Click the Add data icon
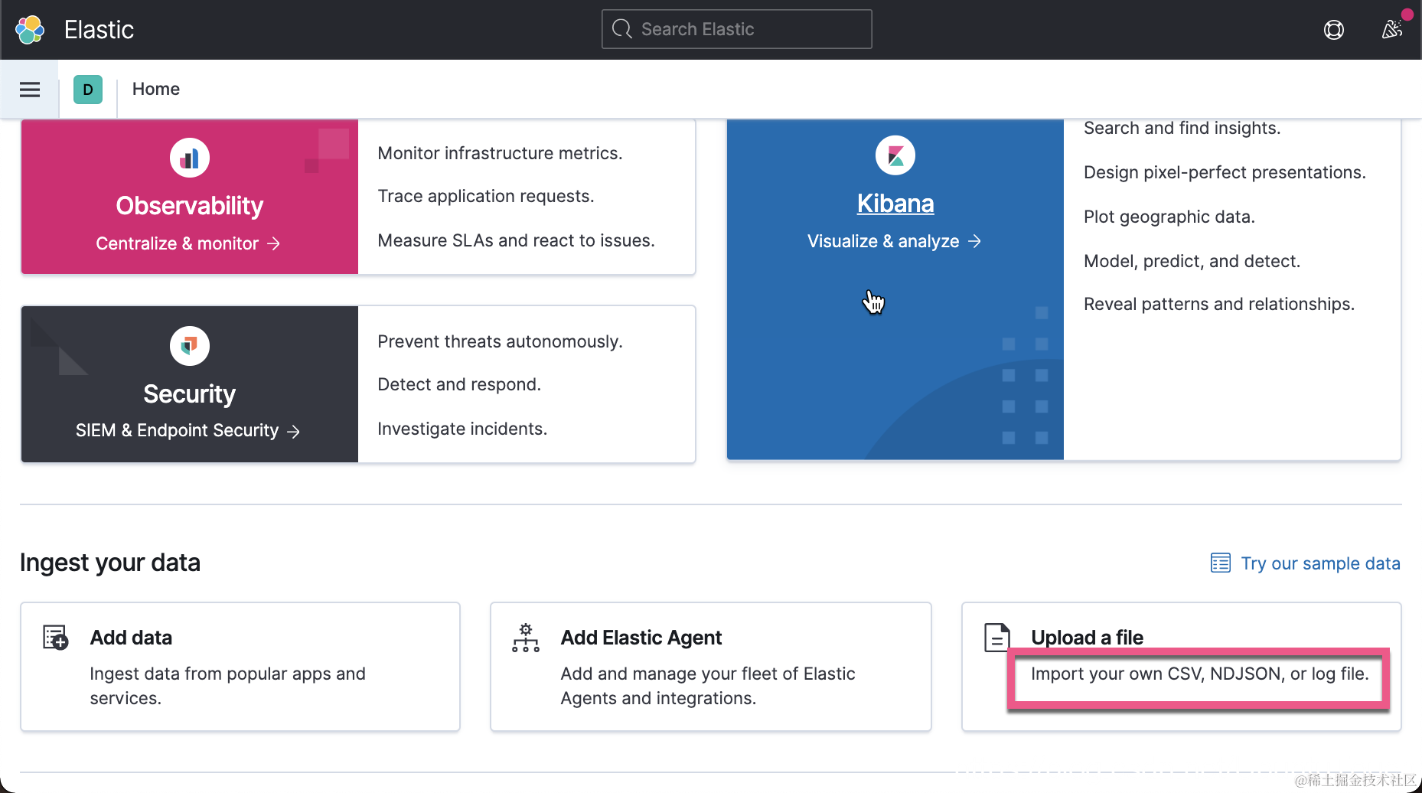 56,637
